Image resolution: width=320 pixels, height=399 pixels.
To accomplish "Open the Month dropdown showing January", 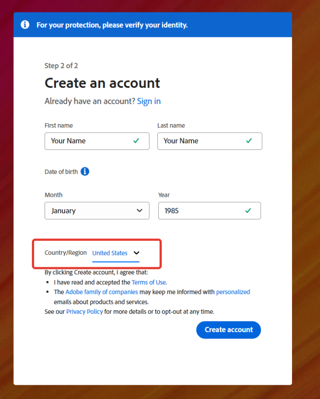I will coord(97,211).
